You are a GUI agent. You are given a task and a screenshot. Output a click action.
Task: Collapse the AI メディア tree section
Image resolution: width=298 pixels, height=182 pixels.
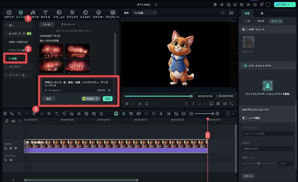[x=6, y=33]
